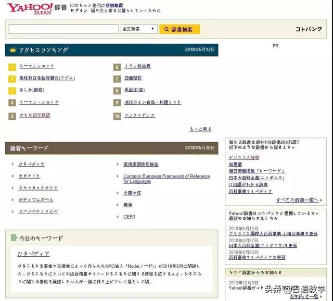Open the 四面楚歌 ranking link
The height and width of the screenshot is (301, 333).
[133, 78]
